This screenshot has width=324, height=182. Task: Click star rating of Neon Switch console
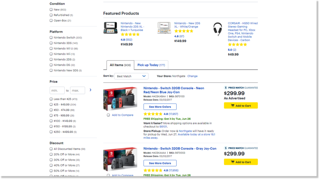click(153, 114)
